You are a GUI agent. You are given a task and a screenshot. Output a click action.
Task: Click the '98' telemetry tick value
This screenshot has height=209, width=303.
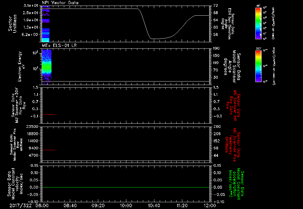tap(216, 148)
